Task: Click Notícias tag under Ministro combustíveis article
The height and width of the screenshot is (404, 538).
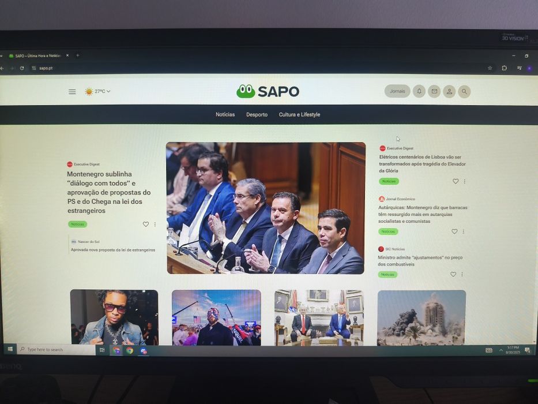Action: pyautogui.click(x=387, y=274)
